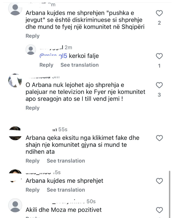
Task: See translation of "Arbana kujdes me shprehjet"
Action: point(66,190)
